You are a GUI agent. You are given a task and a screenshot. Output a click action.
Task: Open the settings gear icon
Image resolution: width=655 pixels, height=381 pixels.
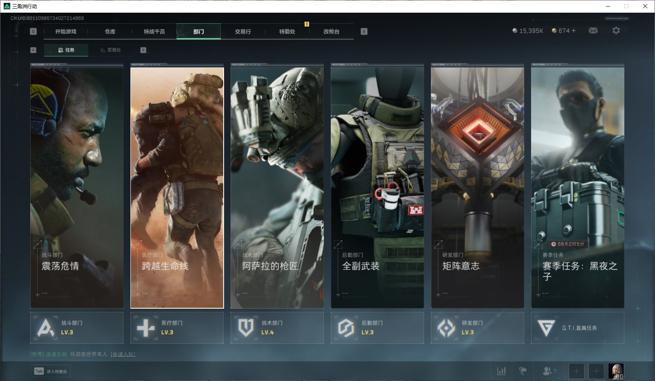point(616,31)
